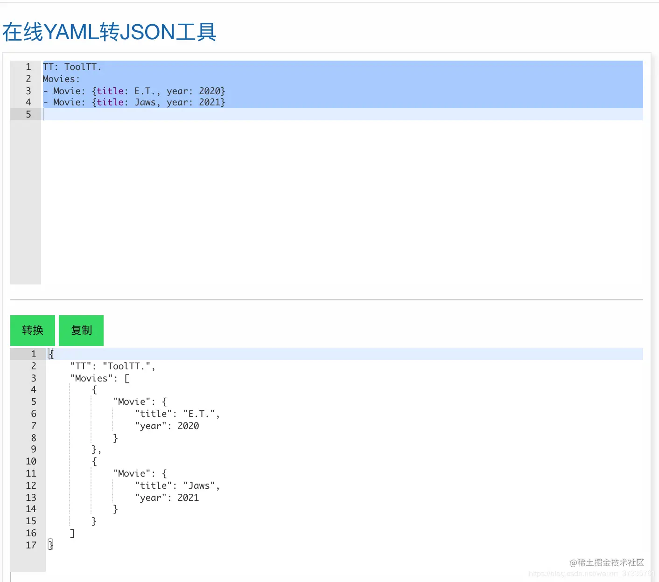
Task: Click JSON output line '"Movies": ['
Action: point(100,378)
